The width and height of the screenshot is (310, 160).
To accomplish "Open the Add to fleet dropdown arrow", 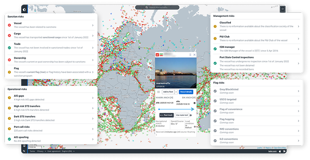I will pyautogui.click(x=176, y=92).
